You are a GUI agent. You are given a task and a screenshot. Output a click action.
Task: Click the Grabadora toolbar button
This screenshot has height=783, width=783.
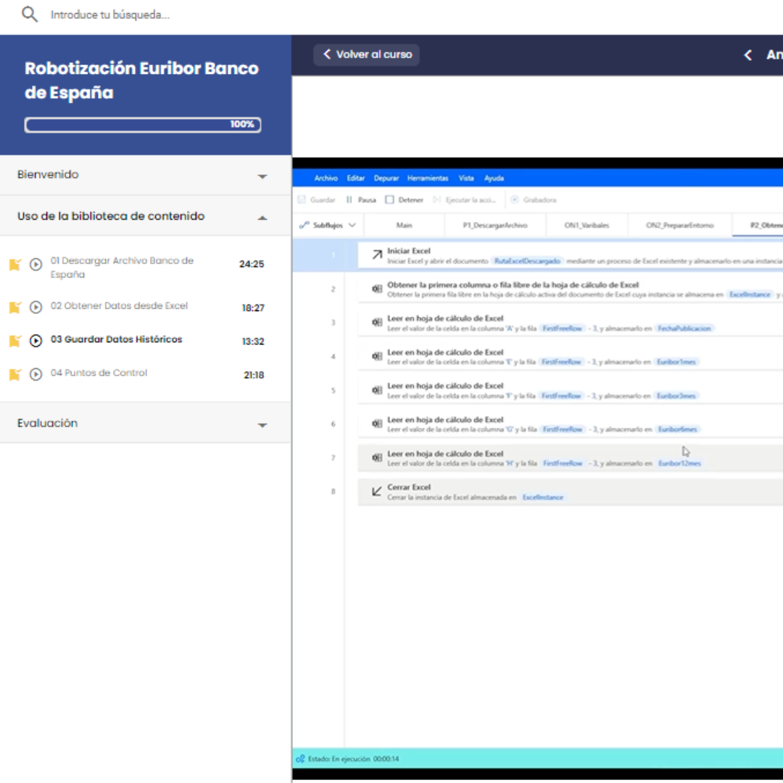tap(534, 200)
